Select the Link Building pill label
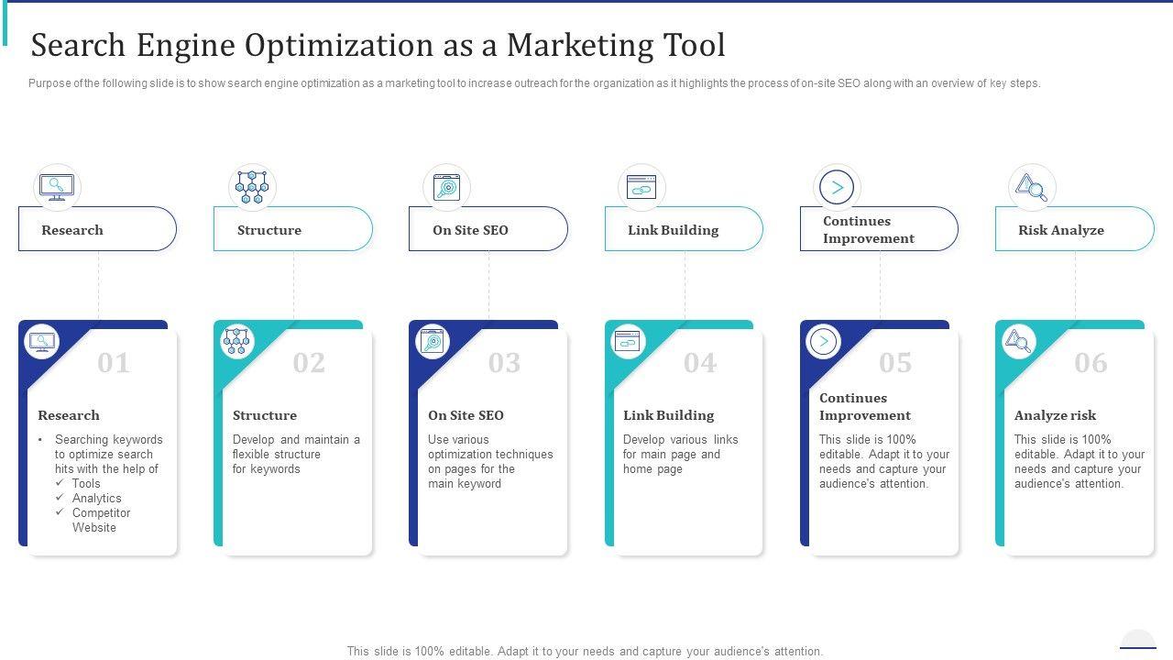 pyautogui.click(x=673, y=230)
